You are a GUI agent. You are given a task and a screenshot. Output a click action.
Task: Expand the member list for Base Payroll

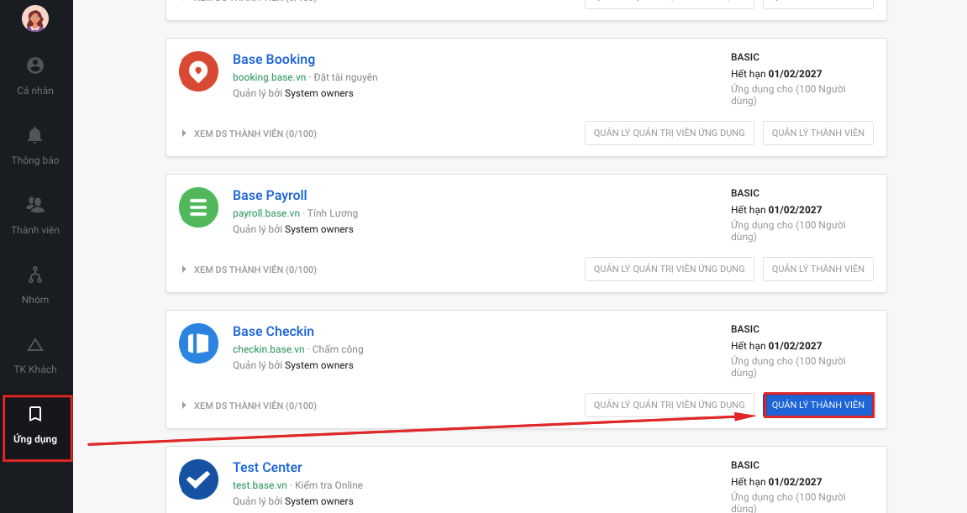[250, 270]
